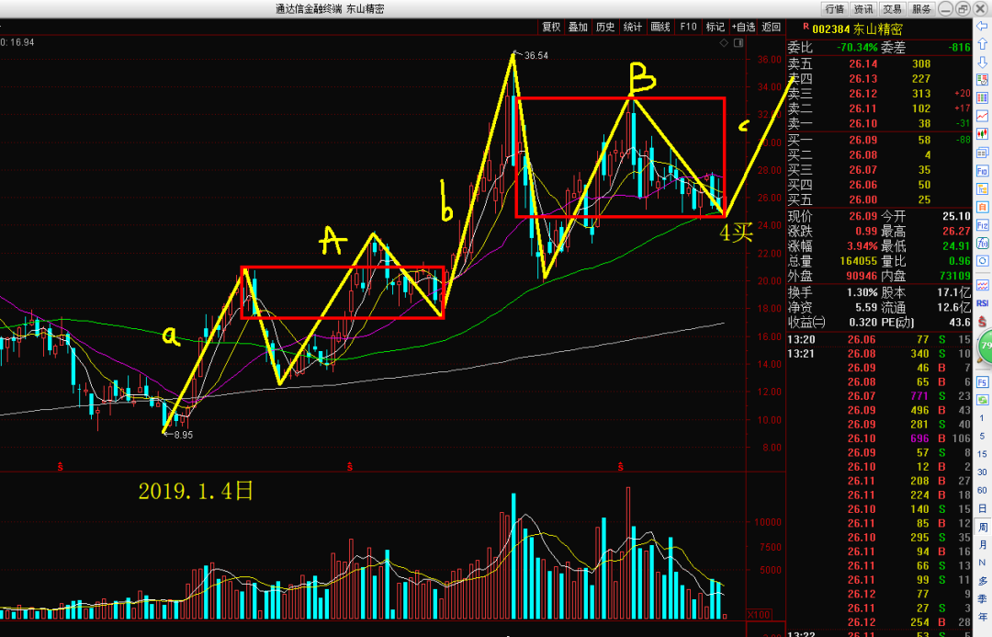
Task: Switch to candlestick chart icon in sidebar
Action: pos(983,134)
